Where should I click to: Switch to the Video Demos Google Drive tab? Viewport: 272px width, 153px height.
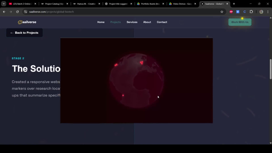point(182,4)
